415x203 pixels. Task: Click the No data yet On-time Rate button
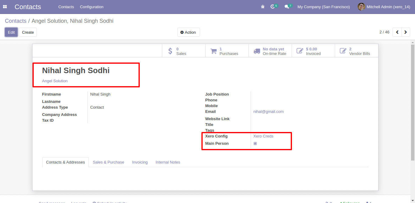pos(270,51)
